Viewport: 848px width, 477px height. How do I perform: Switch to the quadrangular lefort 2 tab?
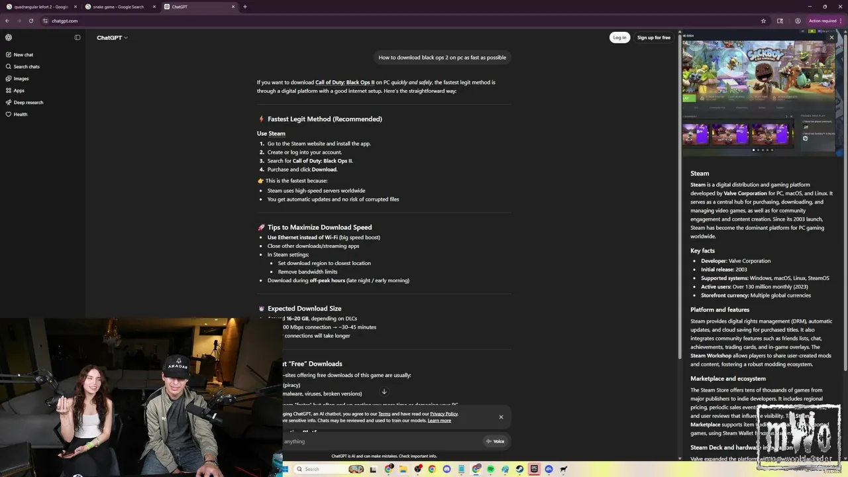point(41,7)
